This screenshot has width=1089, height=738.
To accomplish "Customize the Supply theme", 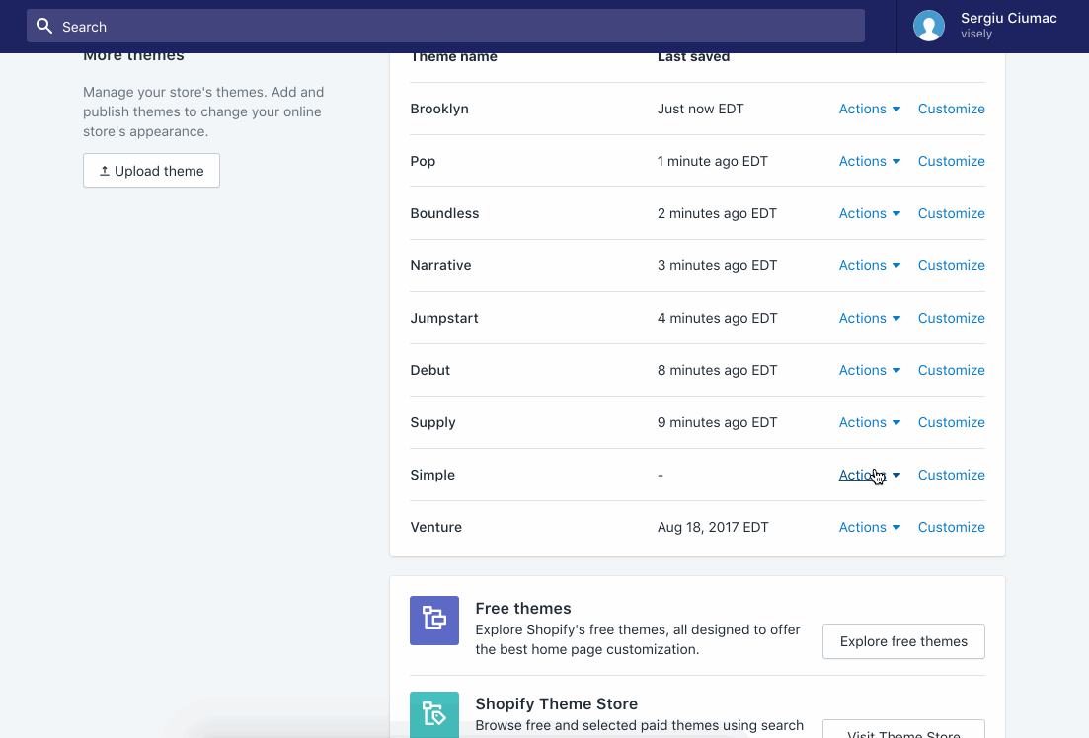I will click(951, 423).
